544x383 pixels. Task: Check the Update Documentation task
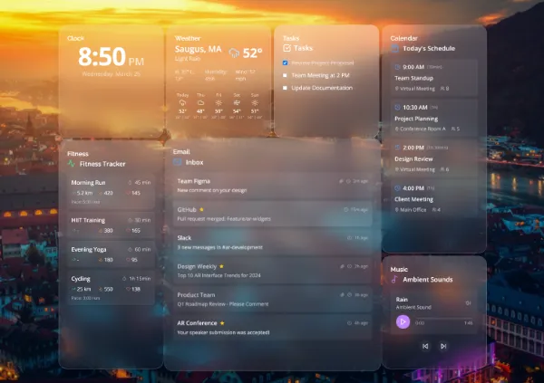pos(286,88)
